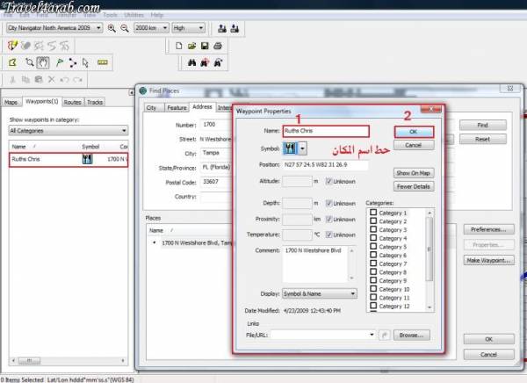
Task: Click the New file icon
Action: point(179,46)
